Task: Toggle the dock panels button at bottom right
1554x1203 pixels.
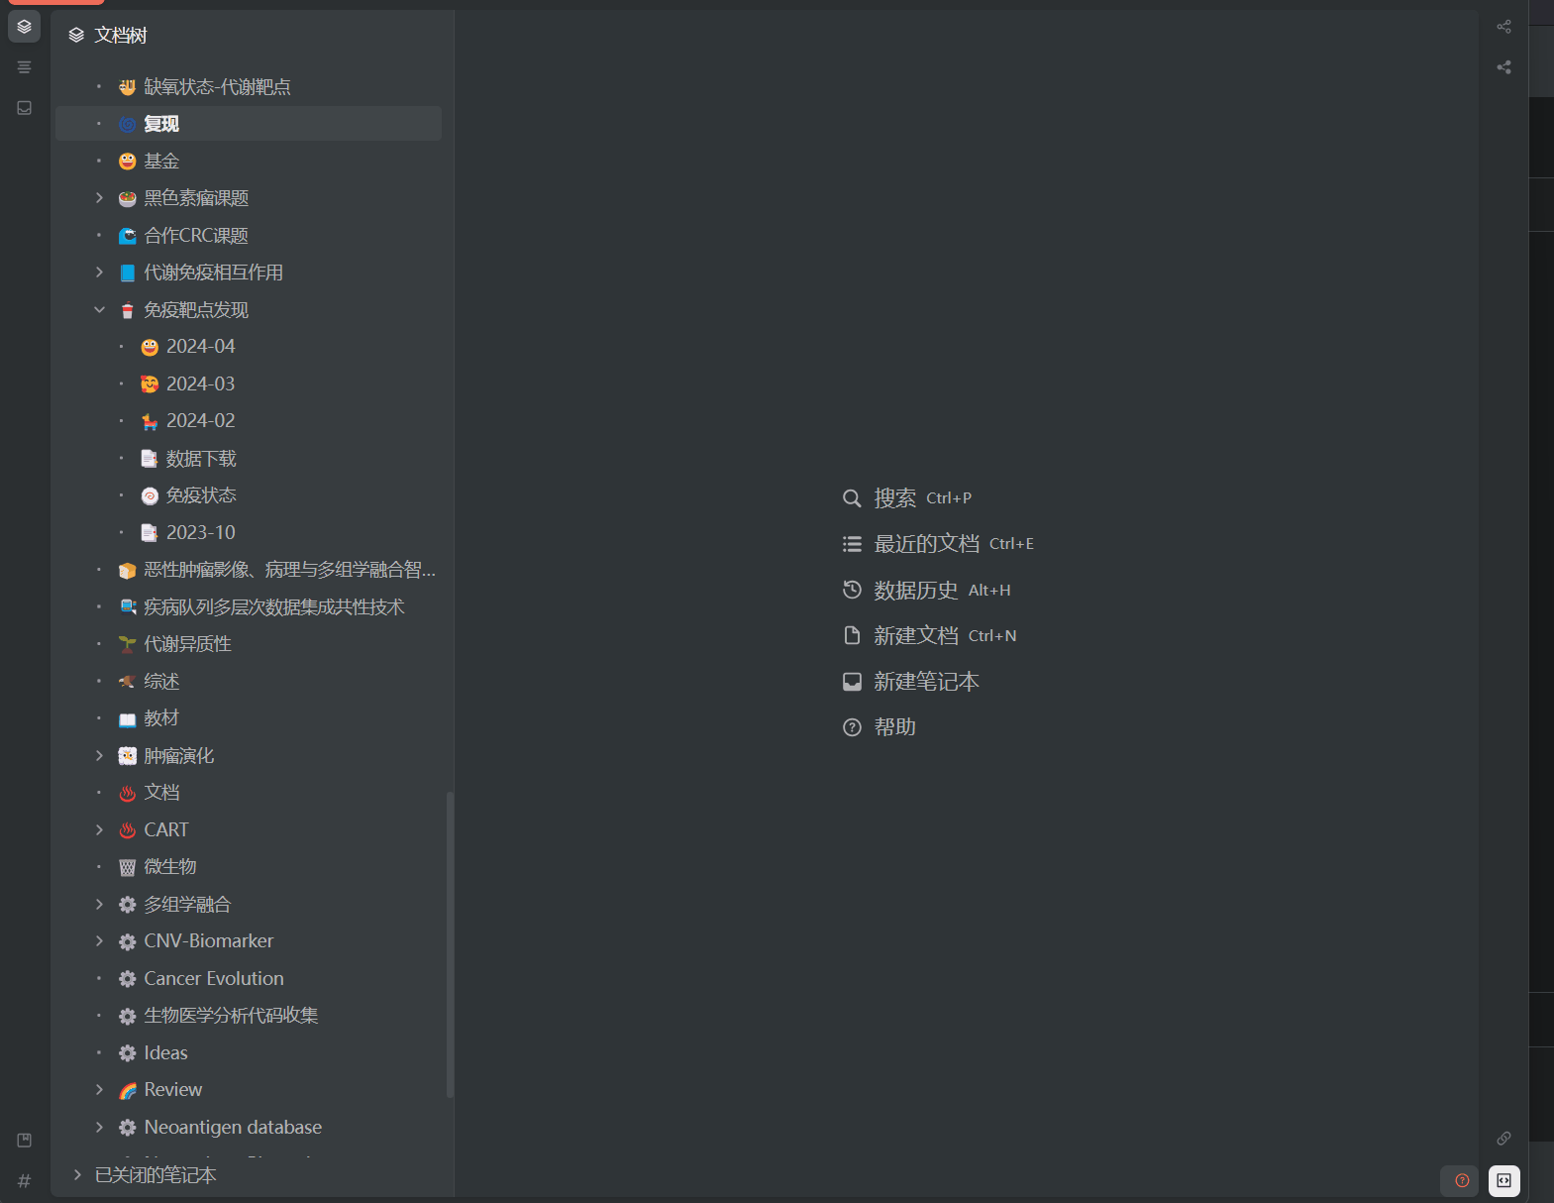Action: (1503, 1180)
